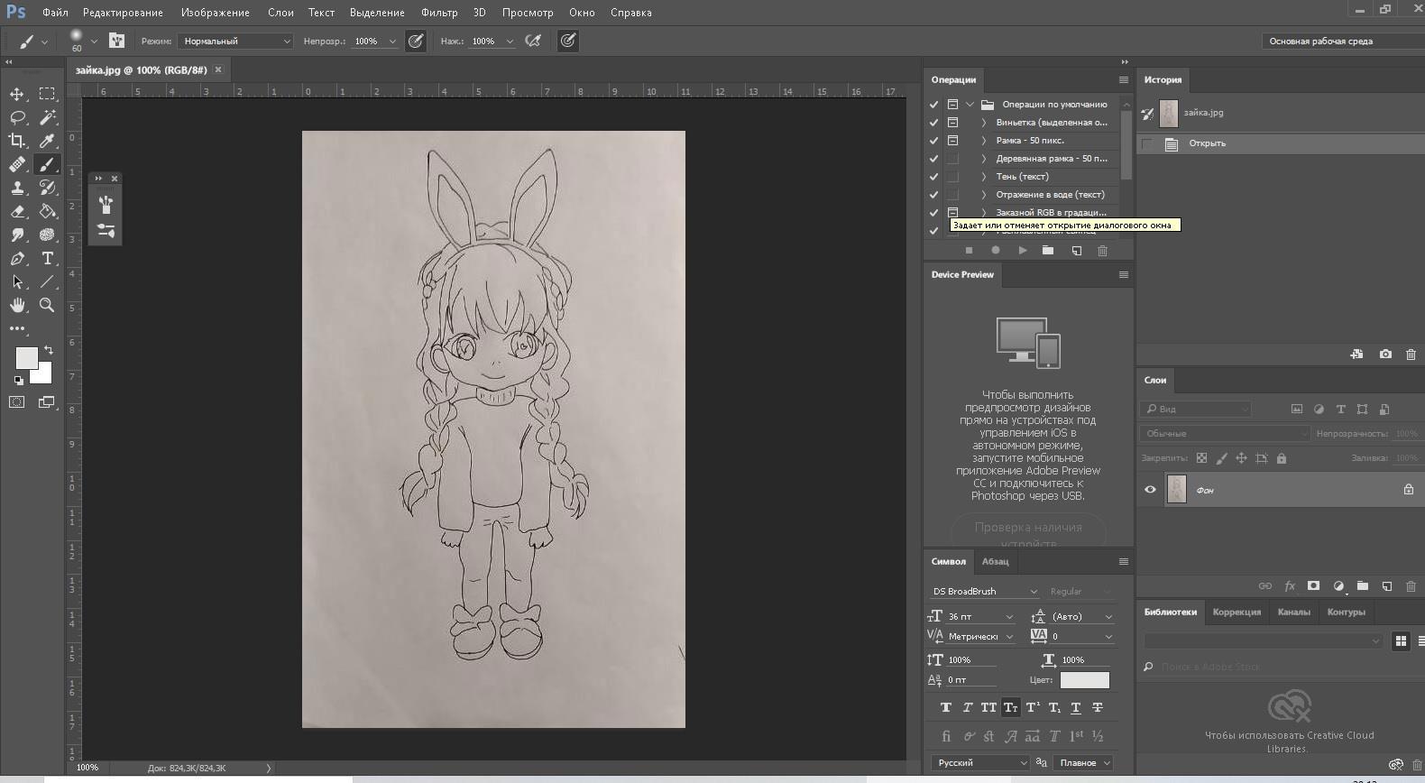
Task: Switch to the Каналы tab
Action: click(x=1293, y=612)
